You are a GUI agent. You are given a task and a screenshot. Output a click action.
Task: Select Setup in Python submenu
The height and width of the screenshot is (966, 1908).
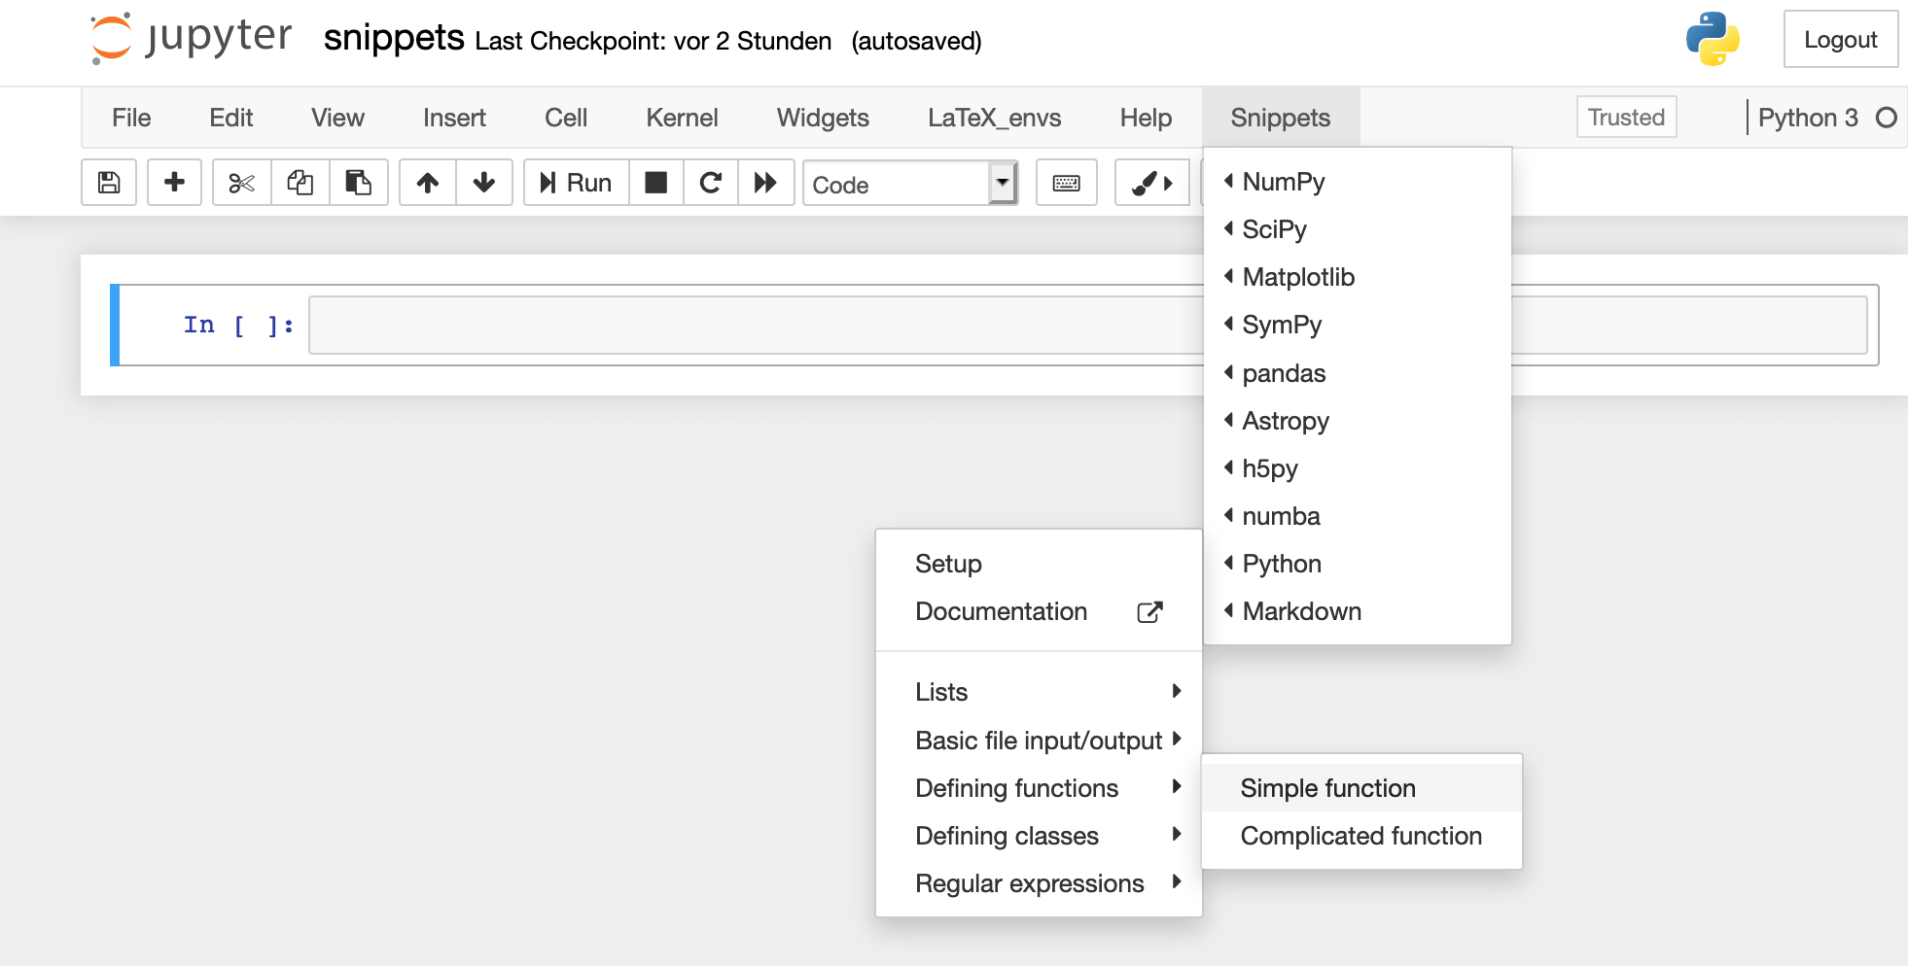1039,564
